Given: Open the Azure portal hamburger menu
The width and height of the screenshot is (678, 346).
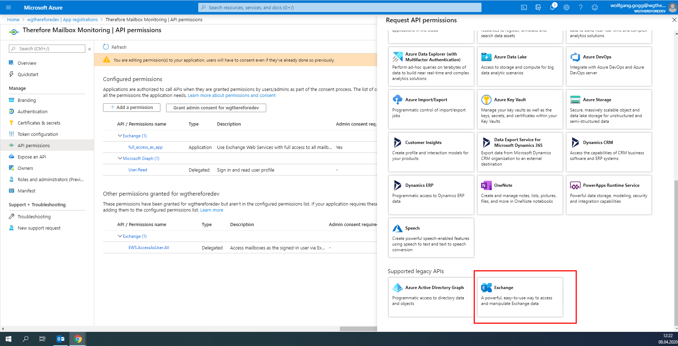Looking at the screenshot, I should [x=8, y=7].
